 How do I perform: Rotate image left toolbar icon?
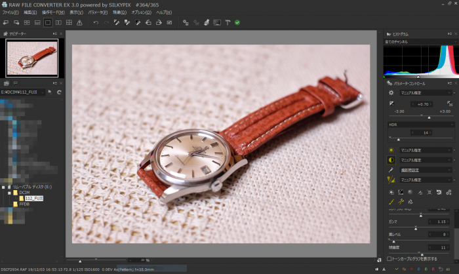click(x=148, y=22)
